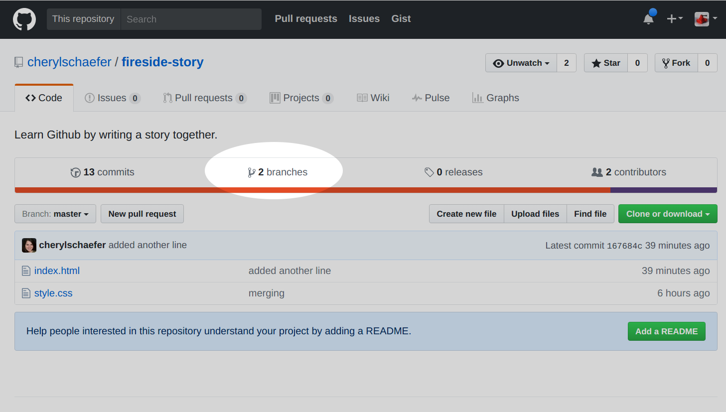Star the repository
The width and height of the screenshot is (726, 412).
tap(606, 63)
